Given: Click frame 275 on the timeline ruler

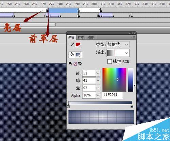Looking at the screenshot, I should 51,4.
